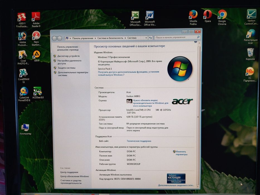Select Windows 7 Профессиональная text
This screenshot has width=260, height=195.
pyautogui.click(x=114, y=57)
